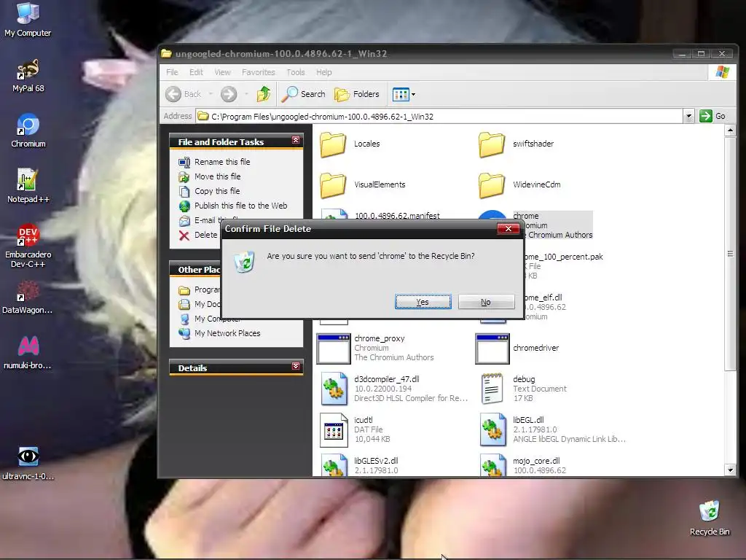This screenshot has width=746, height=560.
Task: Select 100.0.4896.62.manifest file name
Action: [397, 216]
